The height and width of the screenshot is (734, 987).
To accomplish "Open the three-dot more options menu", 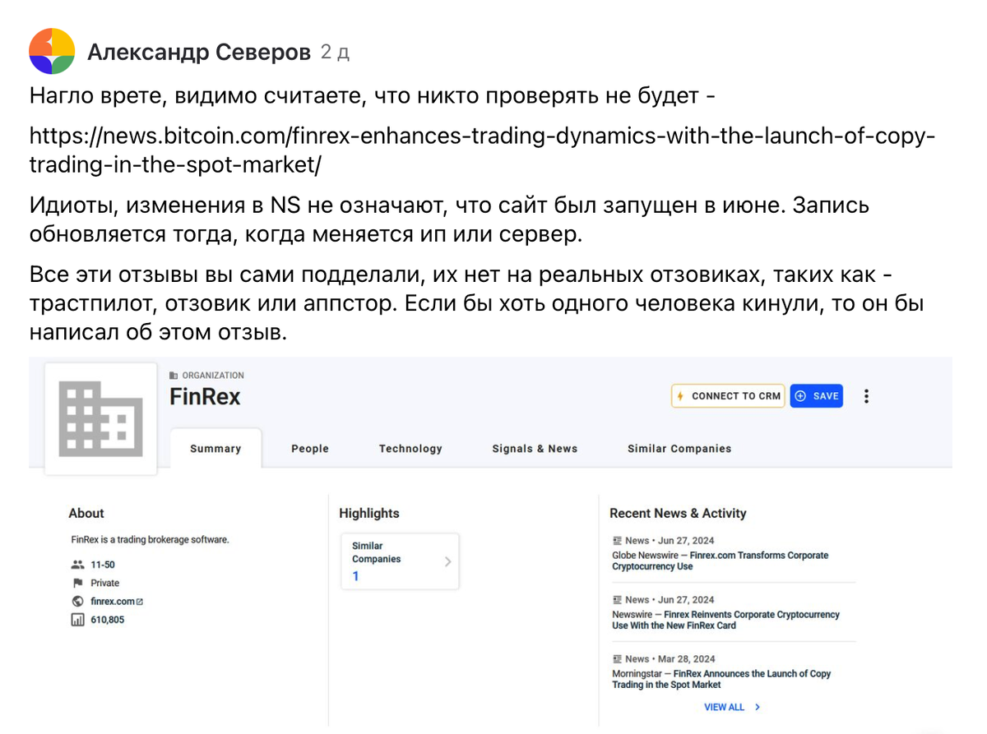I will (x=866, y=396).
